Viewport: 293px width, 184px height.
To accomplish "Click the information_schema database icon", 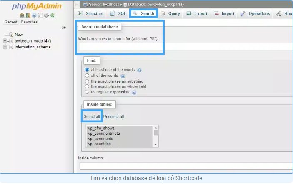I will click(11, 47).
